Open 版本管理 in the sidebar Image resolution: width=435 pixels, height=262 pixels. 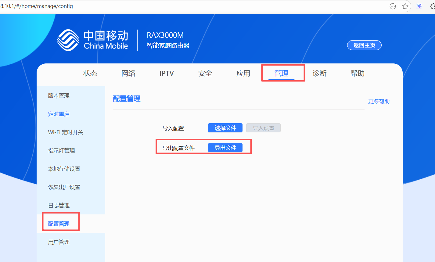click(x=59, y=96)
